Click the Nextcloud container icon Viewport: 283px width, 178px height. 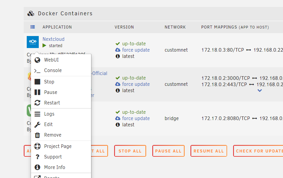point(33,42)
